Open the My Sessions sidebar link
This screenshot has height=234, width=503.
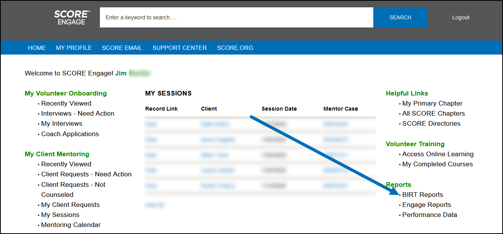(x=60, y=215)
